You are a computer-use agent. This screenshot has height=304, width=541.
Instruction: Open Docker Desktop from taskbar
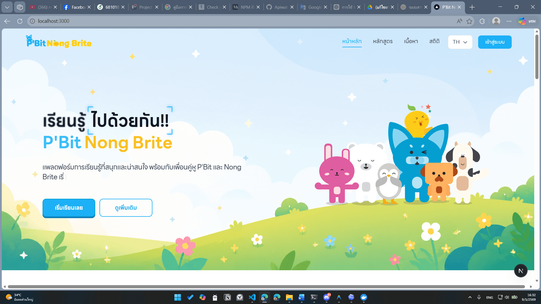point(364,297)
